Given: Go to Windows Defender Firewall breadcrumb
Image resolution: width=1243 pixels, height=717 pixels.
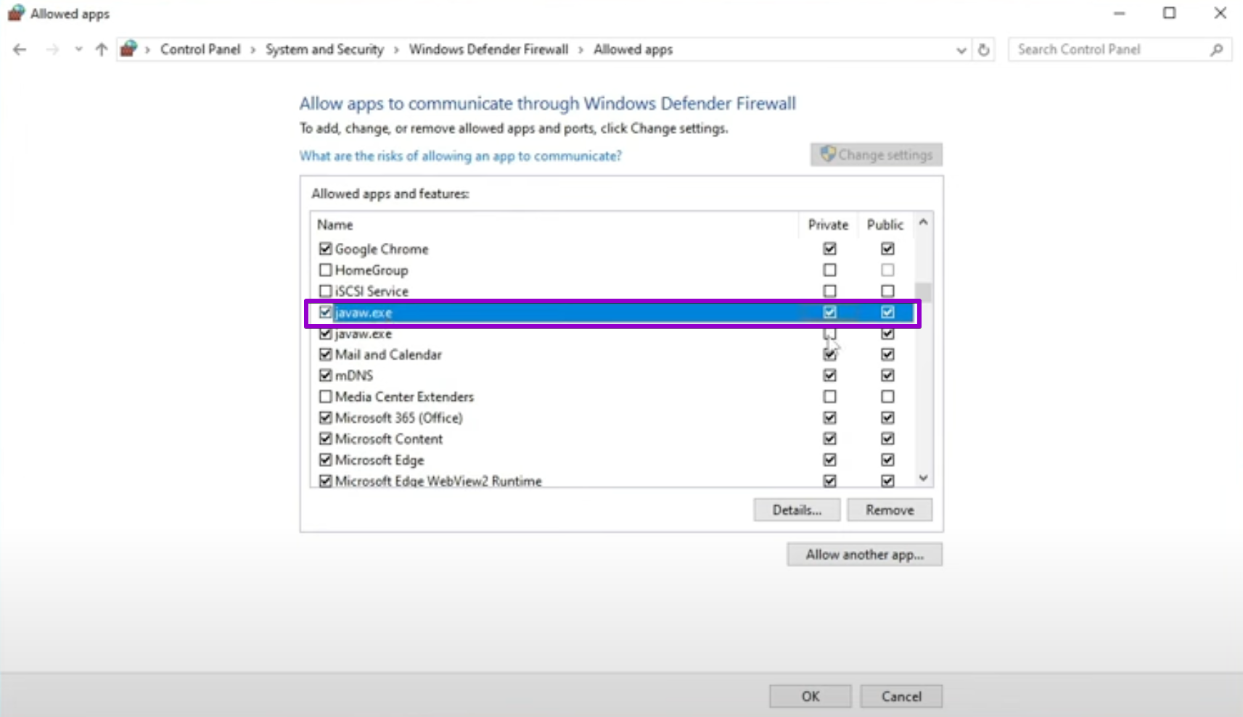Looking at the screenshot, I should pos(488,49).
